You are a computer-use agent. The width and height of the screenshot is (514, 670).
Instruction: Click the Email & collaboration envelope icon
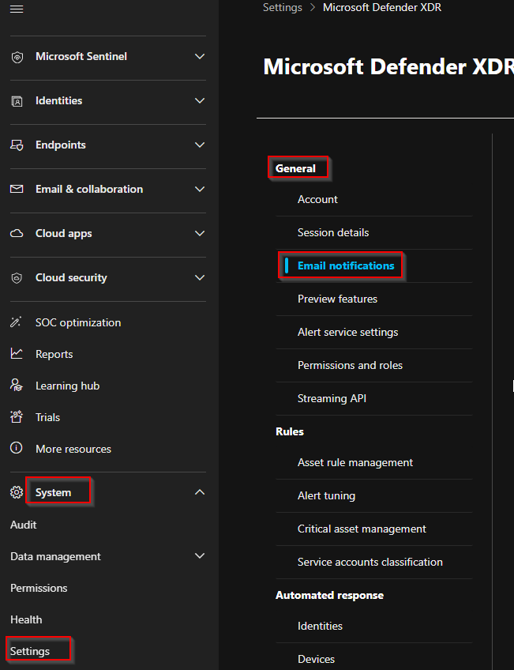[x=17, y=190]
